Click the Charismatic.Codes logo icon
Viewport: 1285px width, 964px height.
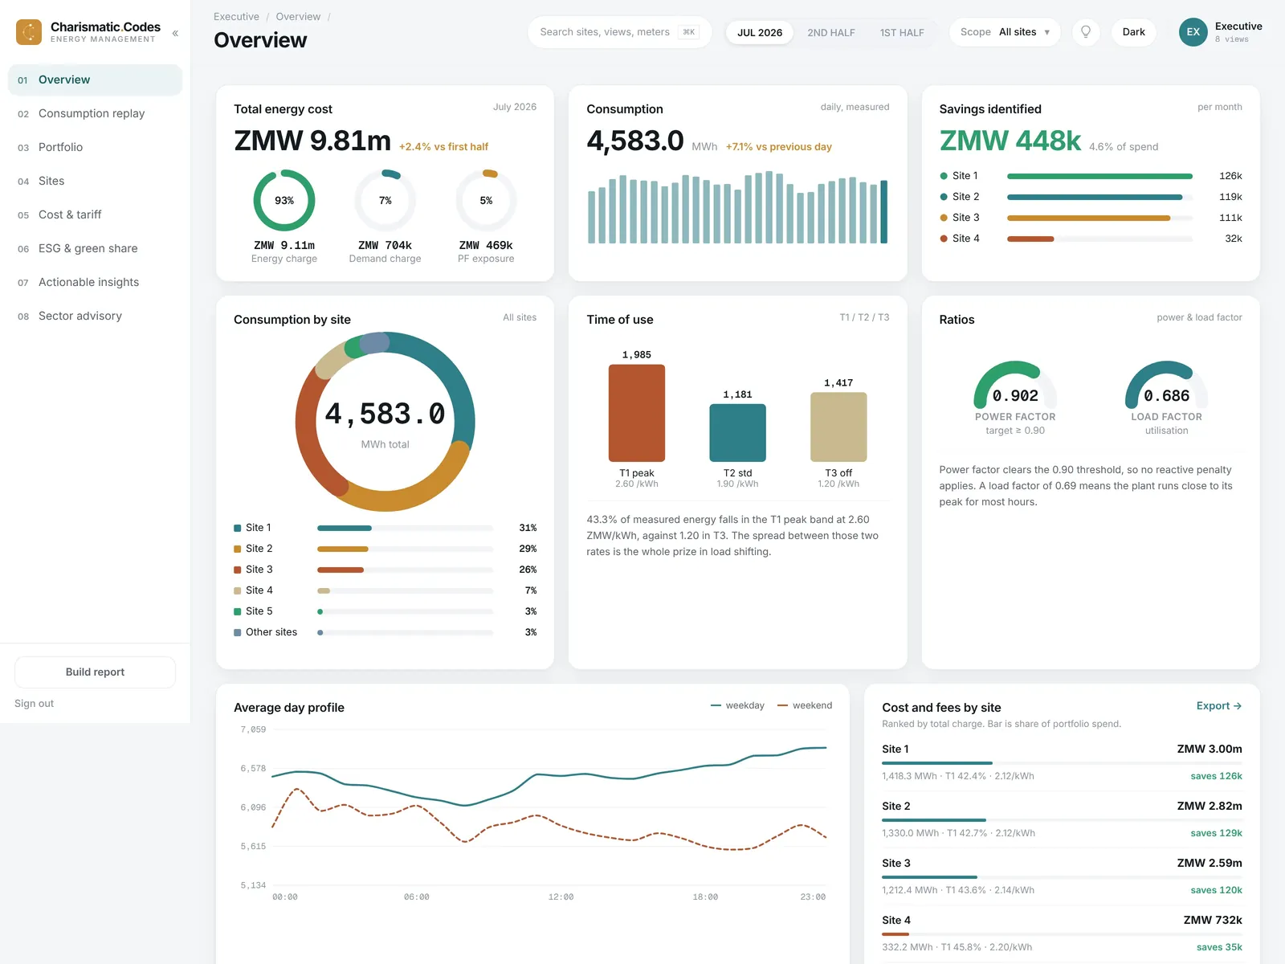coord(29,32)
